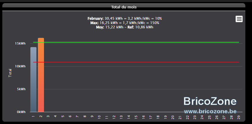The height and width of the screenshot is (124, 252).
Task: Select day 3 on the x-axis
Action: pos(48,116)
